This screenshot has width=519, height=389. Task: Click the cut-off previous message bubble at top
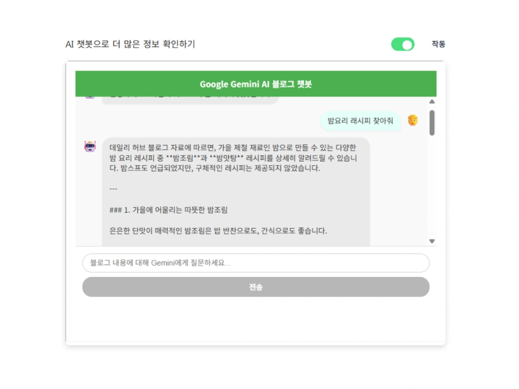190,100
